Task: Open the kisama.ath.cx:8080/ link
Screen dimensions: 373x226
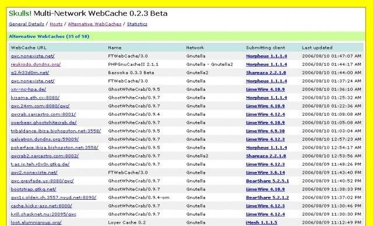Action: [35, 98]
